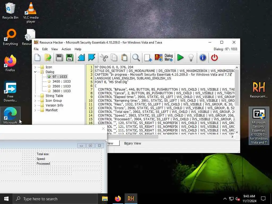Click the '&Pause' CONTROL line
This screenshot has width=272, height=204.
(166, 90)
